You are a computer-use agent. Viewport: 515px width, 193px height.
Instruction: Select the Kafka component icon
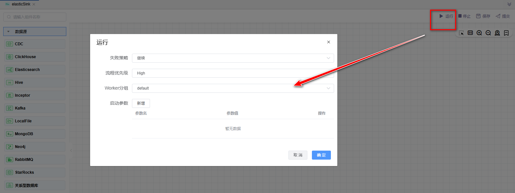(10, 108)
